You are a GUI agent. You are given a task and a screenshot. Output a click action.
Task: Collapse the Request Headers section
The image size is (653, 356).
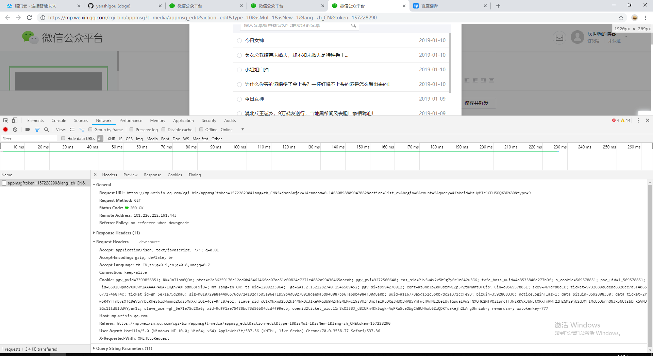(x=94, y=242)
